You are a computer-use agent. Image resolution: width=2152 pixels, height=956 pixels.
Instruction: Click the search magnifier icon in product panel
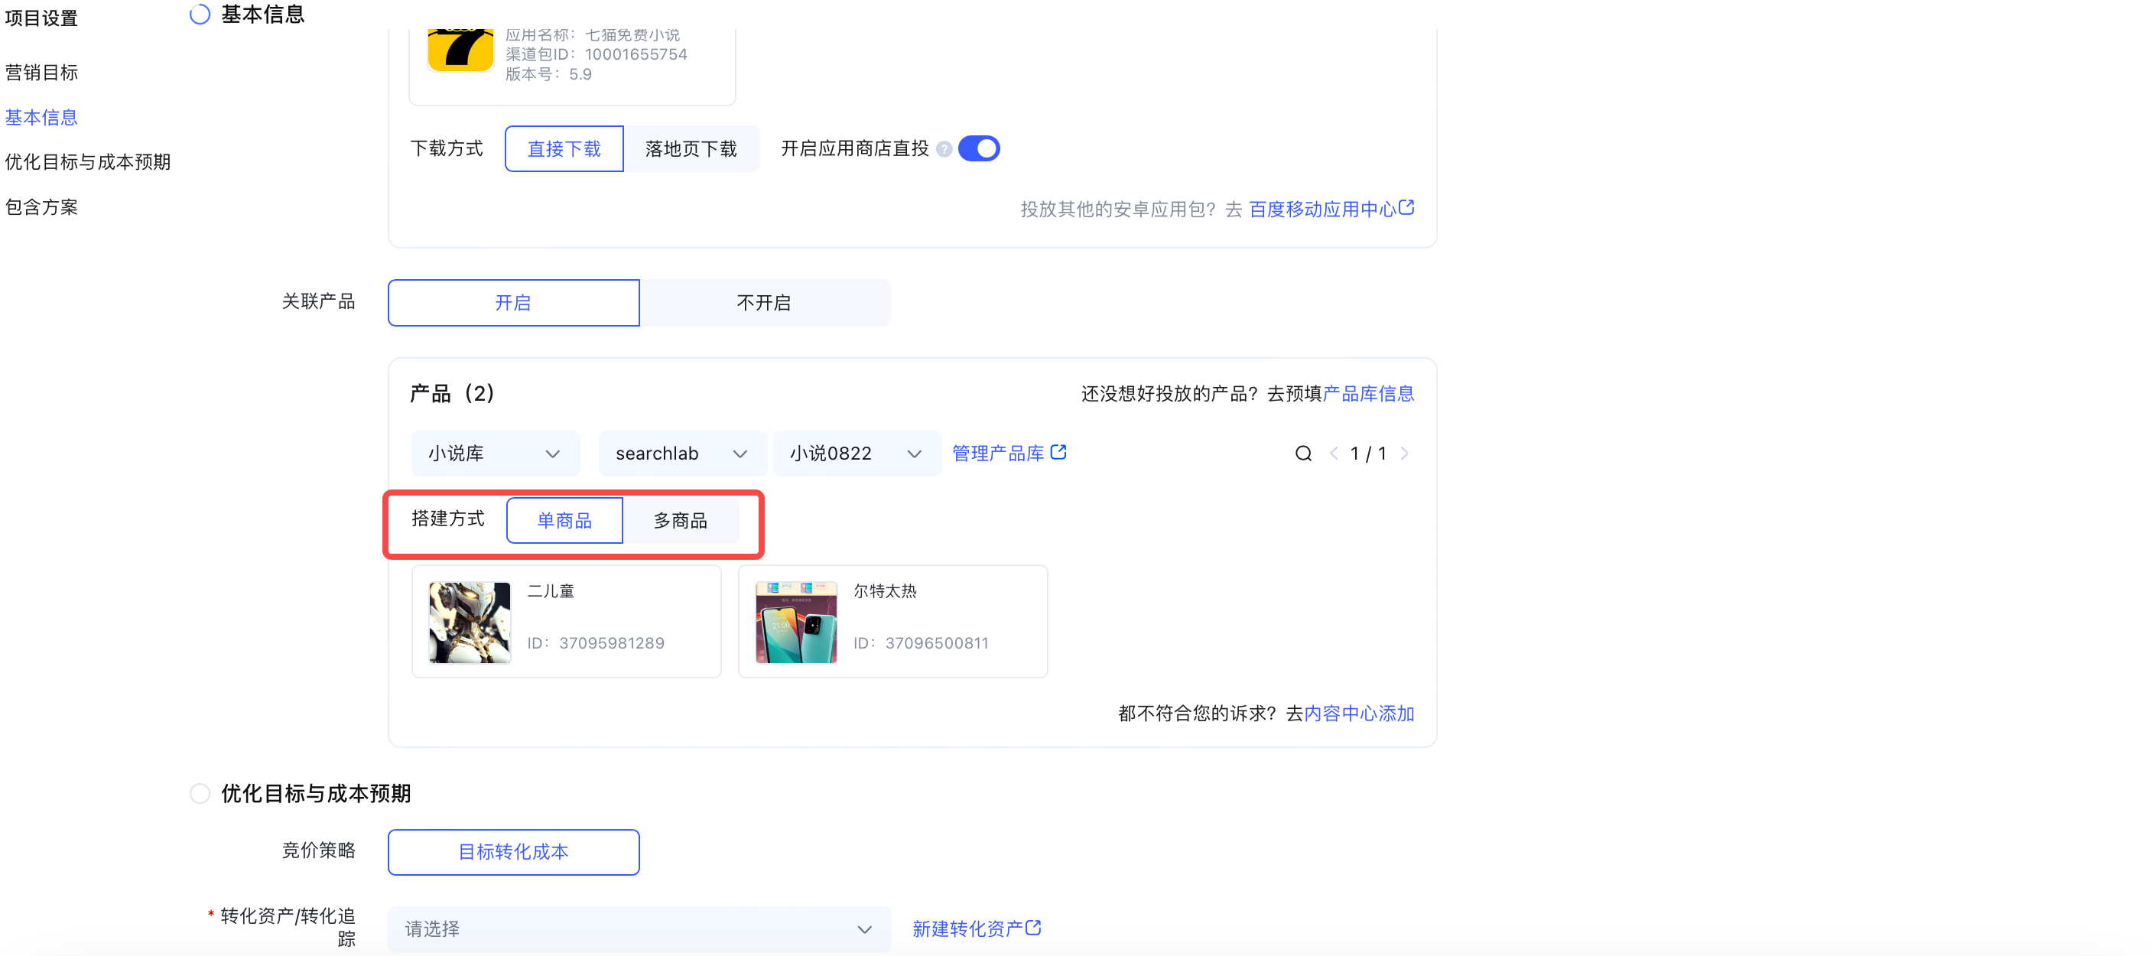click(x=1302, y=453)
